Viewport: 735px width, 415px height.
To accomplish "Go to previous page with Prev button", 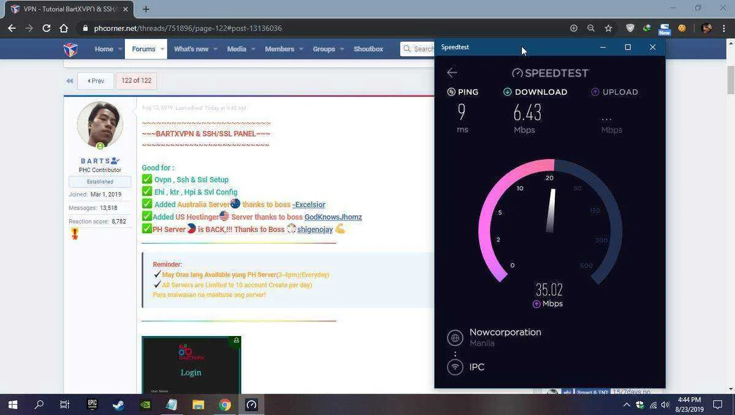I will tap(96, 81).
